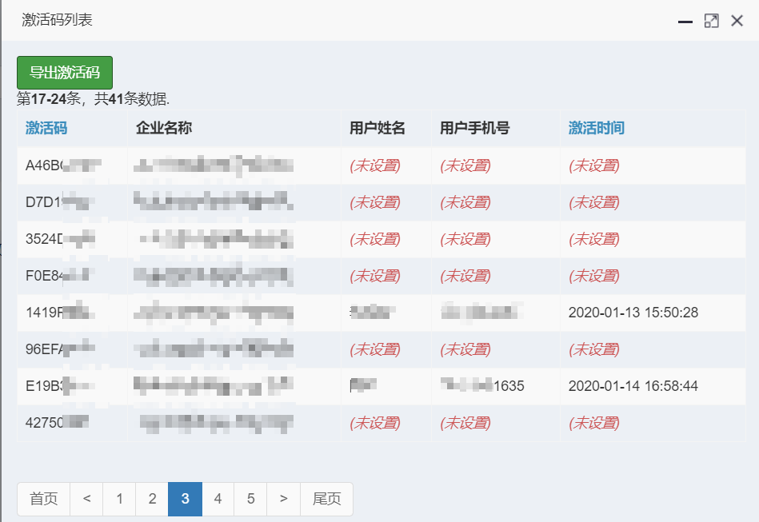Select activation code starting 4275
This screenshot has width=759, height=522.
pyautogui.click(x=57, y=423)
